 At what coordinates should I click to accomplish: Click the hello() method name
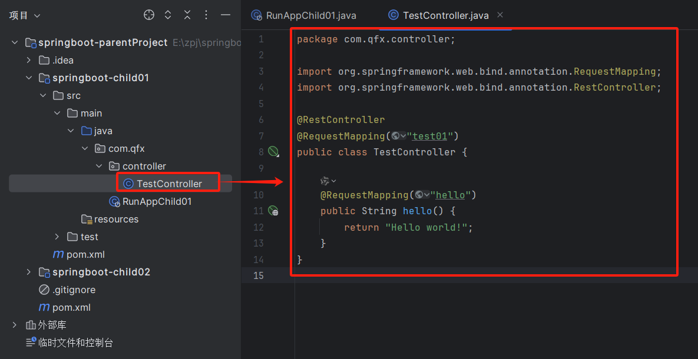(417, 211)
